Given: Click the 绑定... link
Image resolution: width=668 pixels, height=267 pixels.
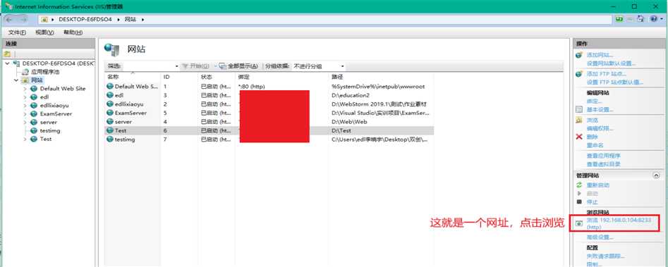Looking at the screenshot, I should coord(594,101).
